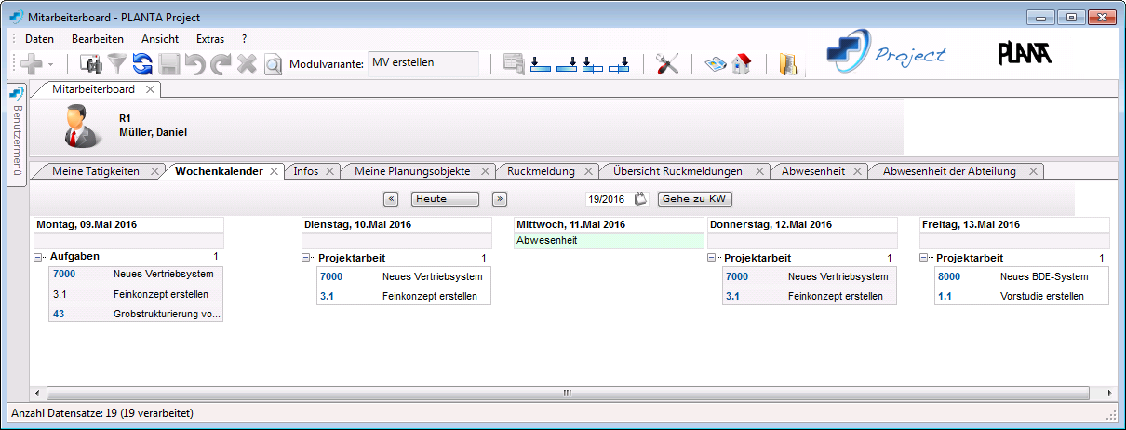Click the yellow folder icon in toolbar
The image size is (1126, 430).
click(x=787, y=64)
